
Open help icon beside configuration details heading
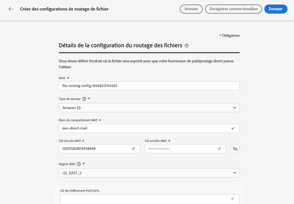(x=187, y=46)
